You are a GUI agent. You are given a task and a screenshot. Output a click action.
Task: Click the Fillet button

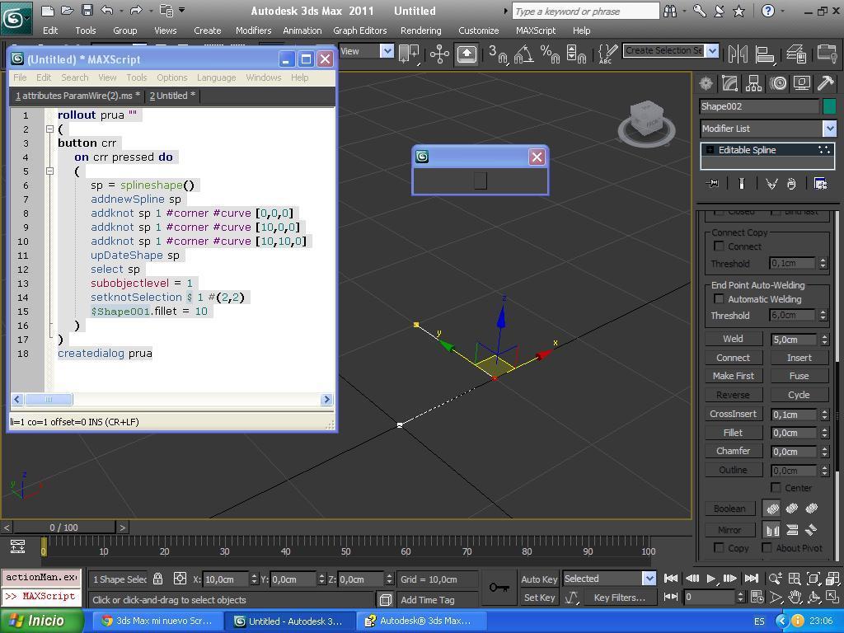(x=732, y=433)
